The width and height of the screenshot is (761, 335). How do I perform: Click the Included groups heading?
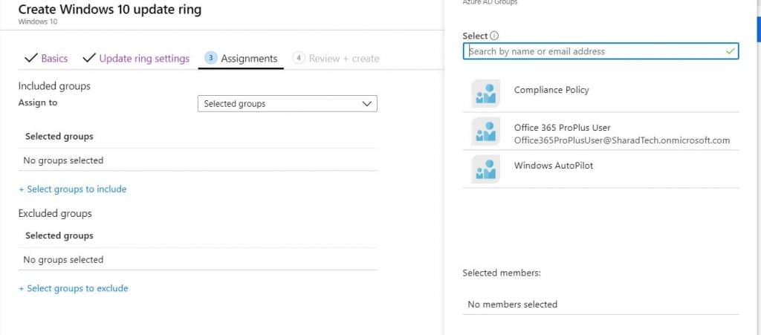click(x=54, y=86)
